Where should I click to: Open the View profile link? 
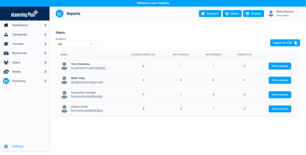tap(282, 15)
